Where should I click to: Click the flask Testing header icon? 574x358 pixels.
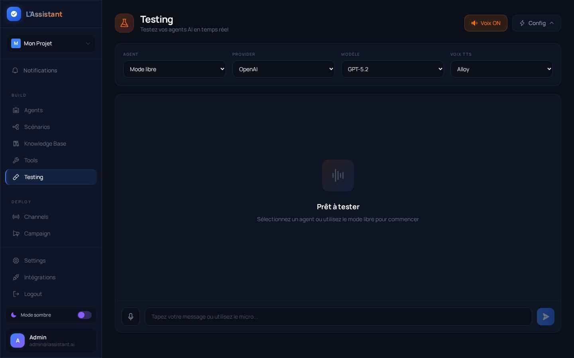coord(124,23)
